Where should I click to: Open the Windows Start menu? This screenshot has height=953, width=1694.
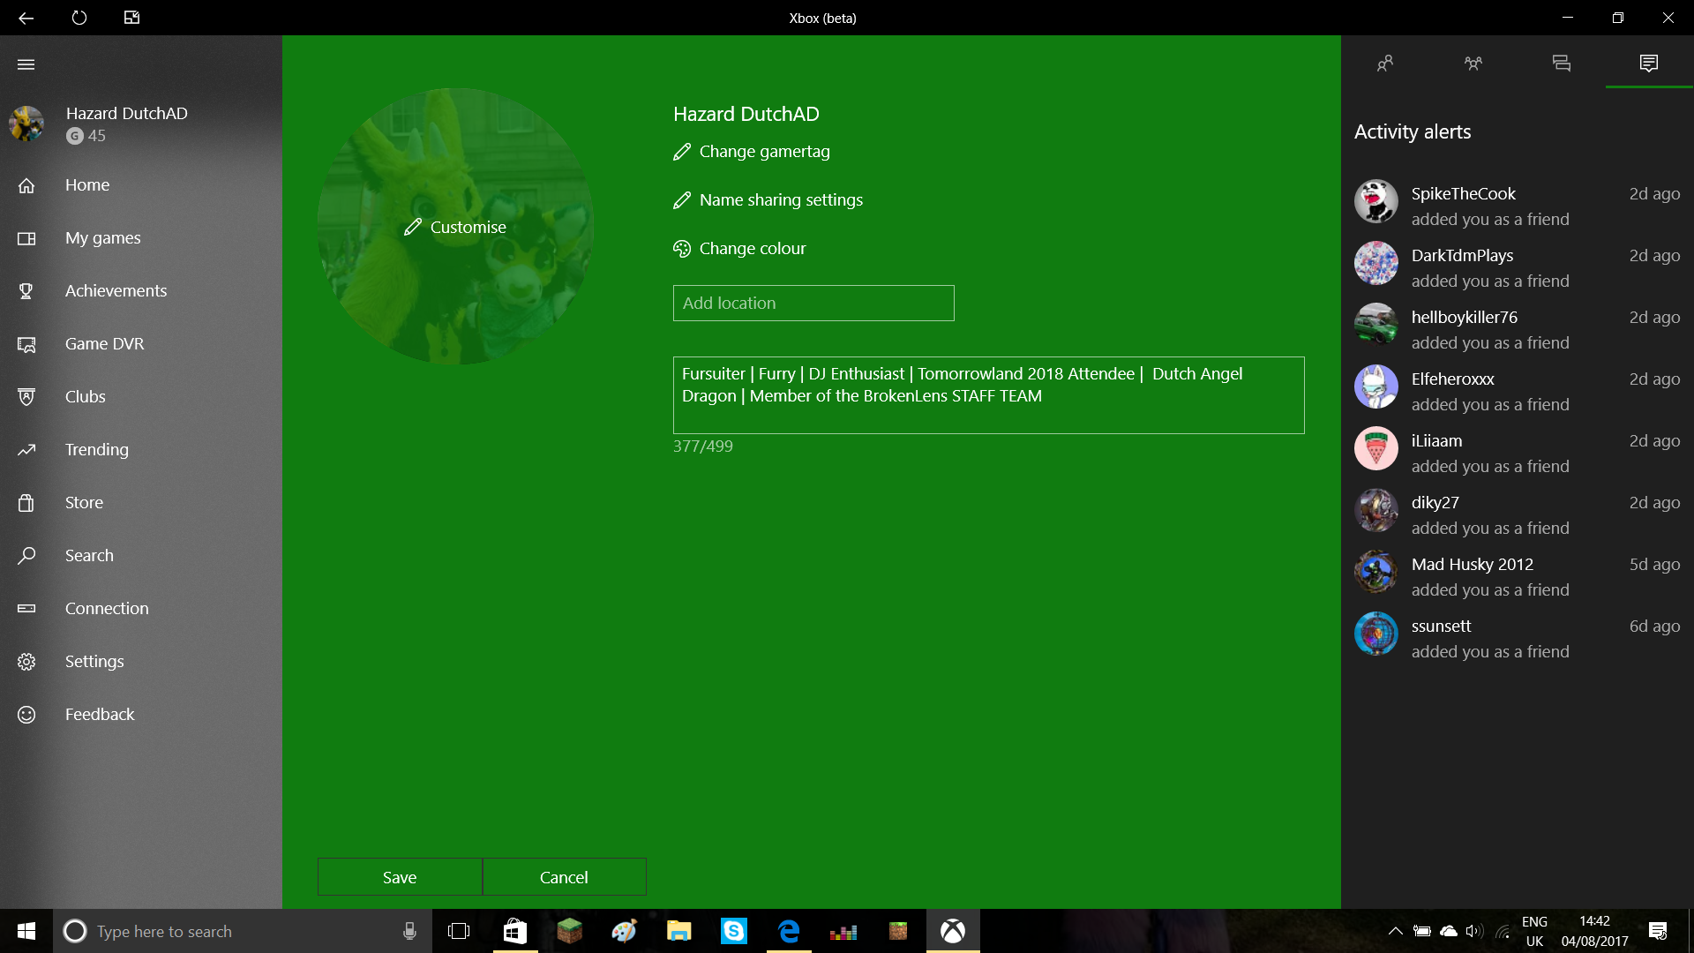26,931
